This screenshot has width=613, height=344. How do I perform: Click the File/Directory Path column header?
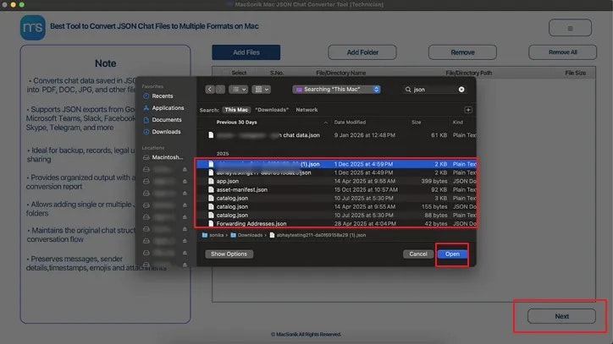coord(468,73)
